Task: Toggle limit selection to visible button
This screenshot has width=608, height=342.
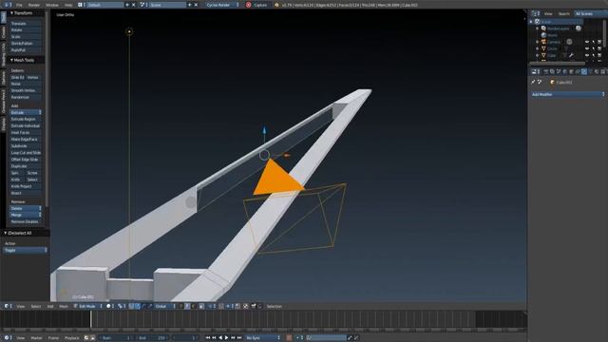Action: (x=201, y=306)
